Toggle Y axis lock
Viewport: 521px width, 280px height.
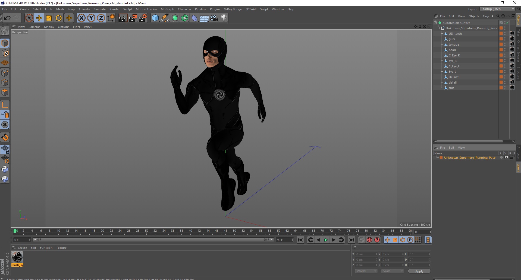pos(91,18)
